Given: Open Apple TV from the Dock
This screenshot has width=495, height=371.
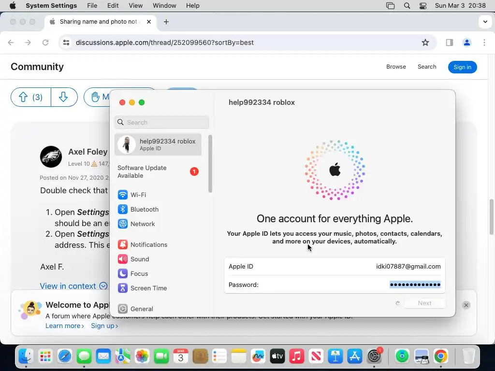Looking at the screenshot, I should [x=277, y=357].
